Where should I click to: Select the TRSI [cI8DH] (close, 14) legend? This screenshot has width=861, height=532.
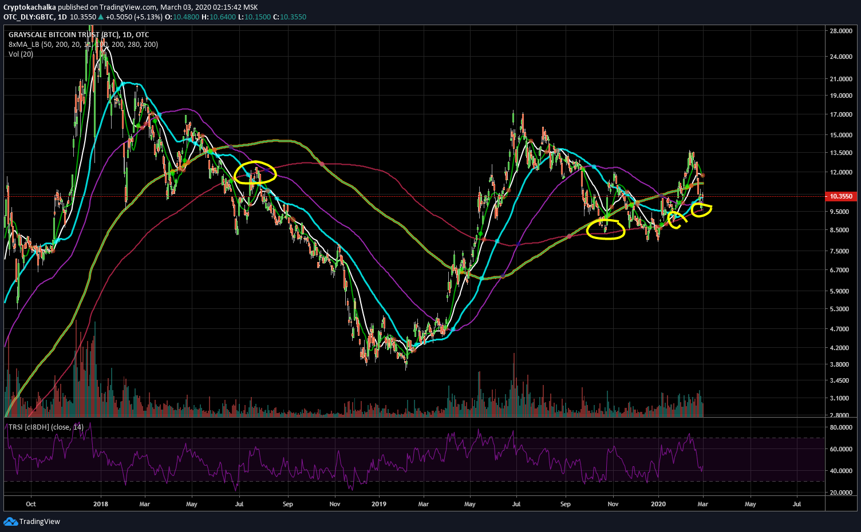pos(46,427)
